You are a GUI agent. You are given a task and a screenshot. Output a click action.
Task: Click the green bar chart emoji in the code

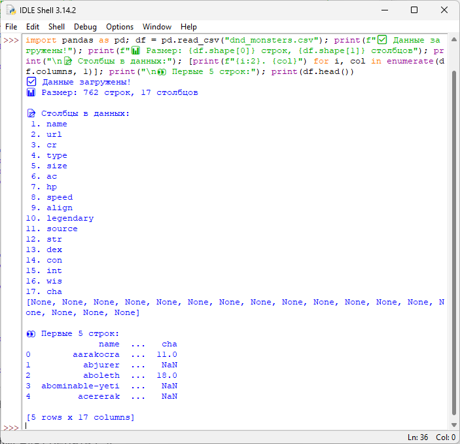(x=135, y=50)
